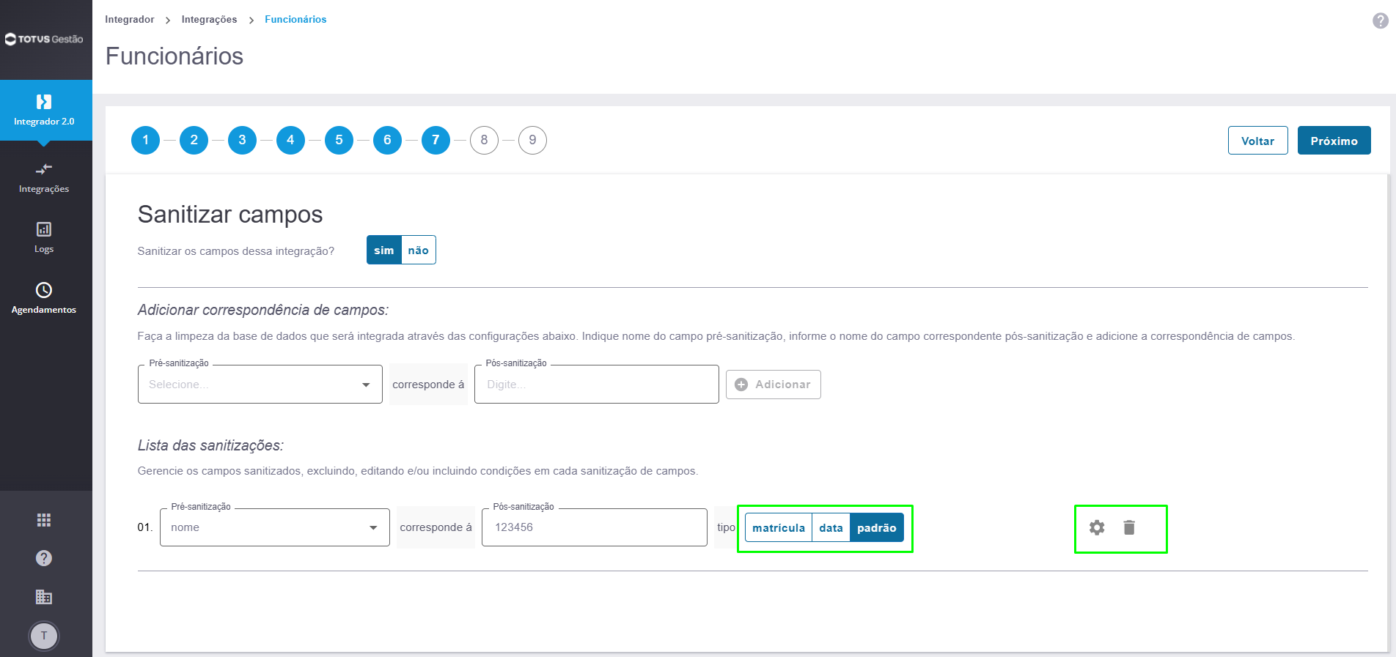Screen dimensions: 1396x657
Task: Select tipo padrão
Action: coord(877,527)
